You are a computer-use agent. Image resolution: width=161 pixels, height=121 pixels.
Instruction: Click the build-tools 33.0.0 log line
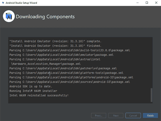[70, 50]
